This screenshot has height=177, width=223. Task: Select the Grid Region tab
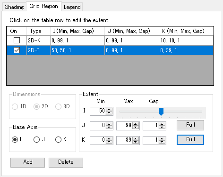[x=43, y=6]
